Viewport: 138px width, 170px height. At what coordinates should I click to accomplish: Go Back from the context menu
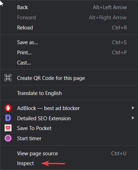point(69,7)
